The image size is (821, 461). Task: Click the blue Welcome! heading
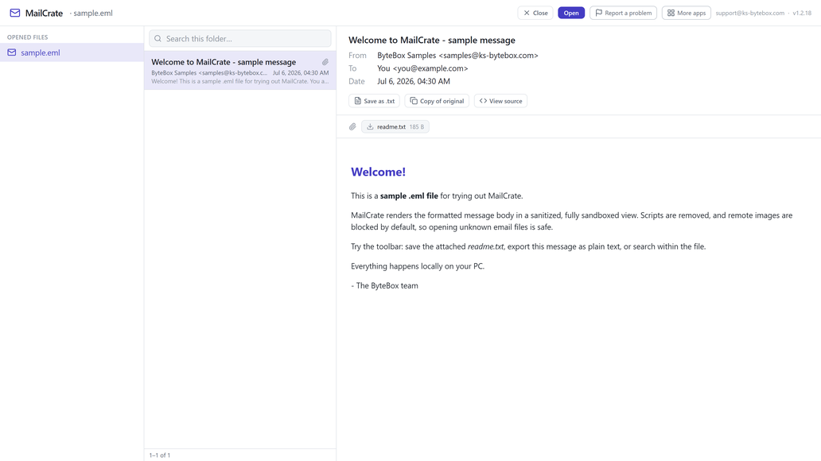pos(378,172)
